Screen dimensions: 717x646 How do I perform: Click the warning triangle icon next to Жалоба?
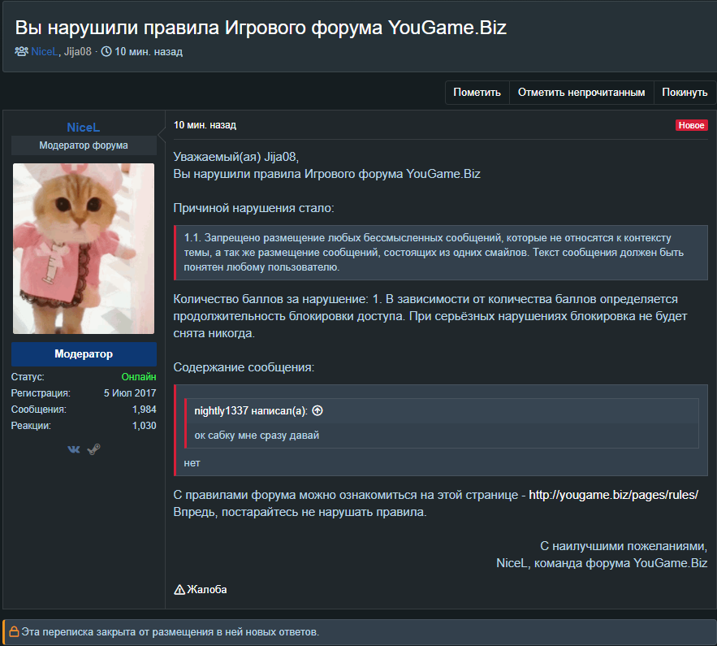click(179, 589)
